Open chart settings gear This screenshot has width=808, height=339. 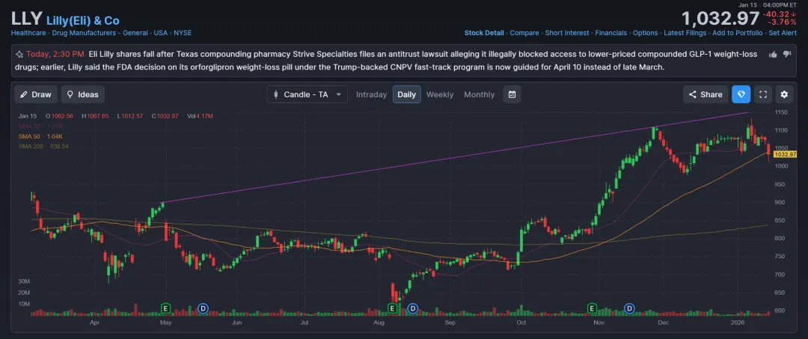pyautogui.click(x=784, y=94)
